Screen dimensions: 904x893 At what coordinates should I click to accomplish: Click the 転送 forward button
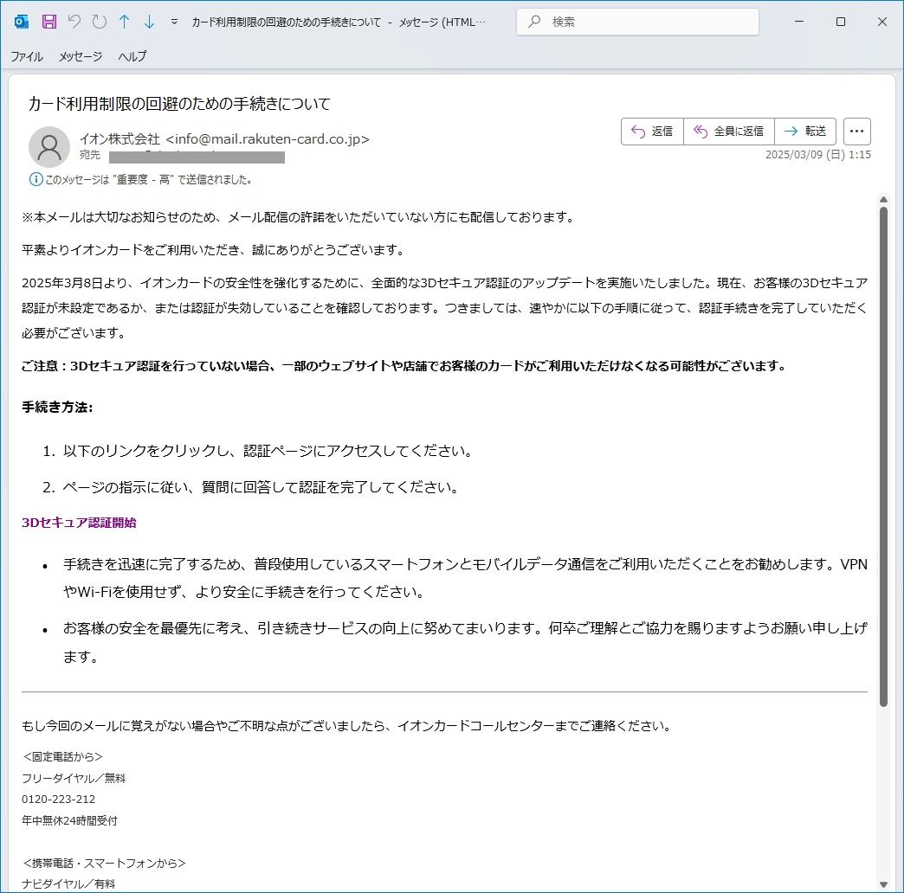[x=805, y=132]
